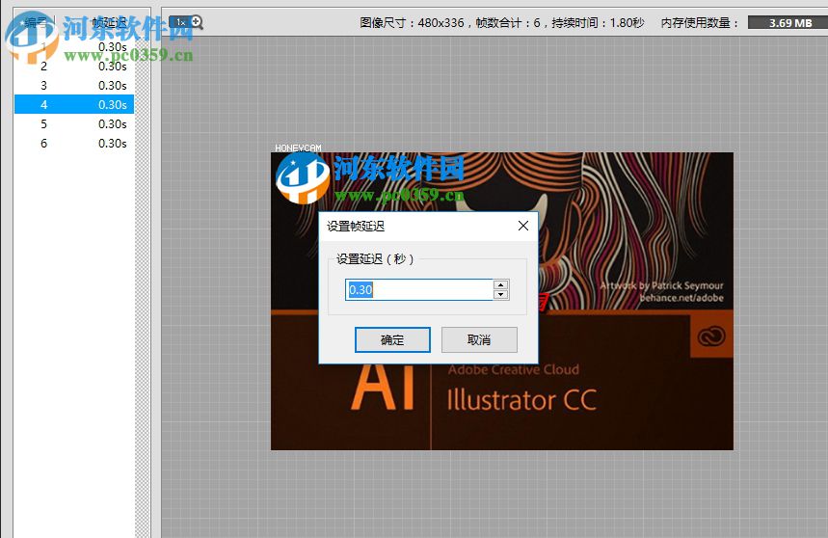
Task: Select frame 5 in the frame list
Action: click(x=74, y=124)
